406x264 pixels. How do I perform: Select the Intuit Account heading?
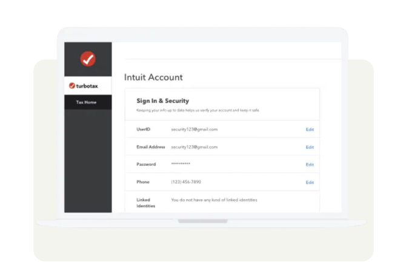click(153, 77)
